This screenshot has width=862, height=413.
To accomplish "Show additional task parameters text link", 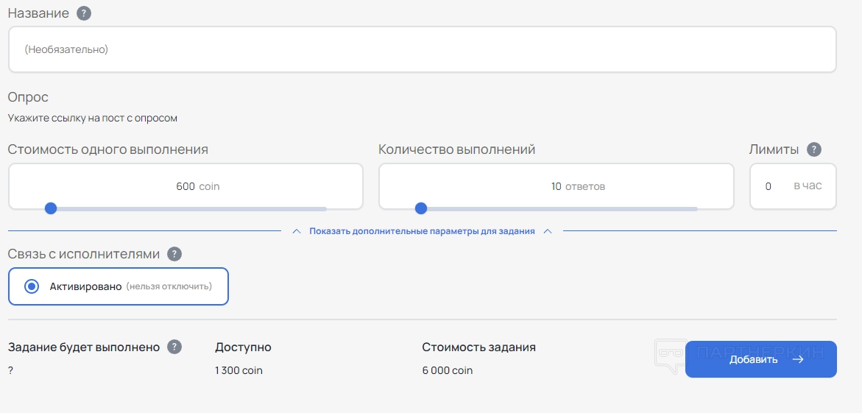I will 422,231.
